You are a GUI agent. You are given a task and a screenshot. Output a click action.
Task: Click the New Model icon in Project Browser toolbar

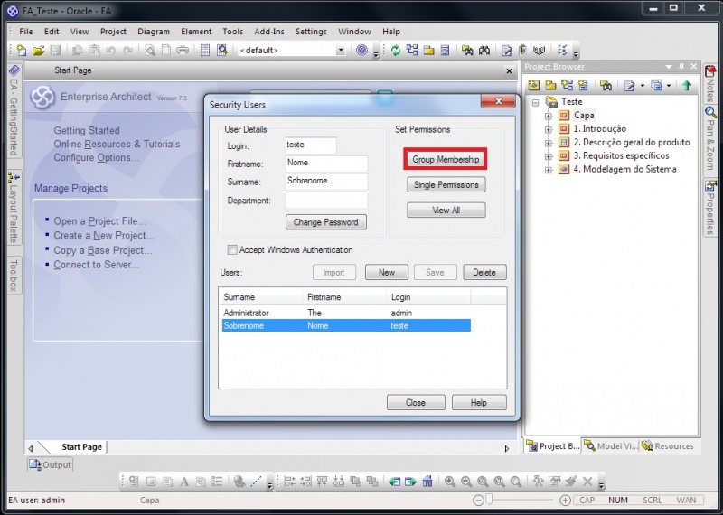534,85
